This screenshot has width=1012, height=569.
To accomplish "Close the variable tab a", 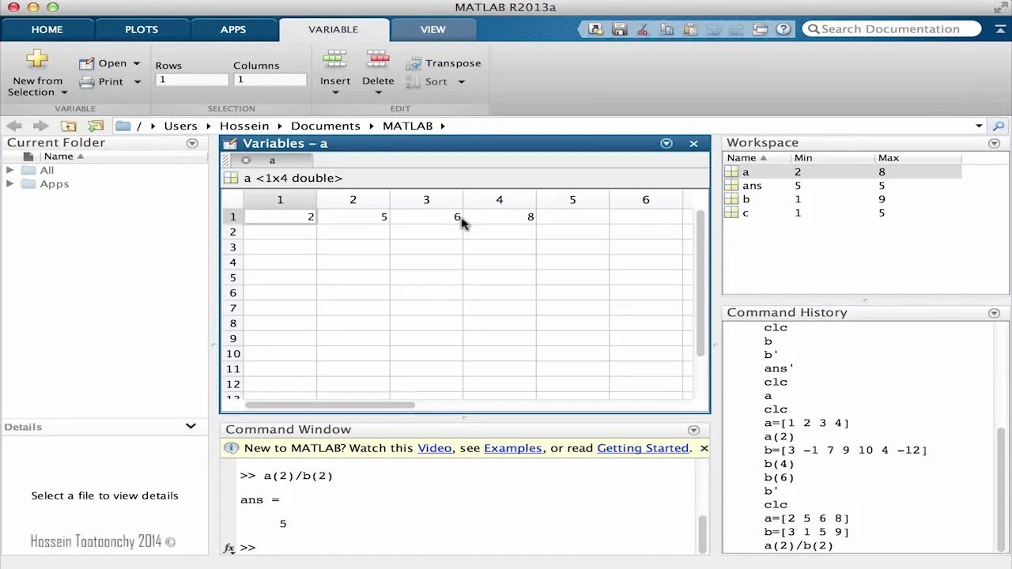I will tap(246, 160).
